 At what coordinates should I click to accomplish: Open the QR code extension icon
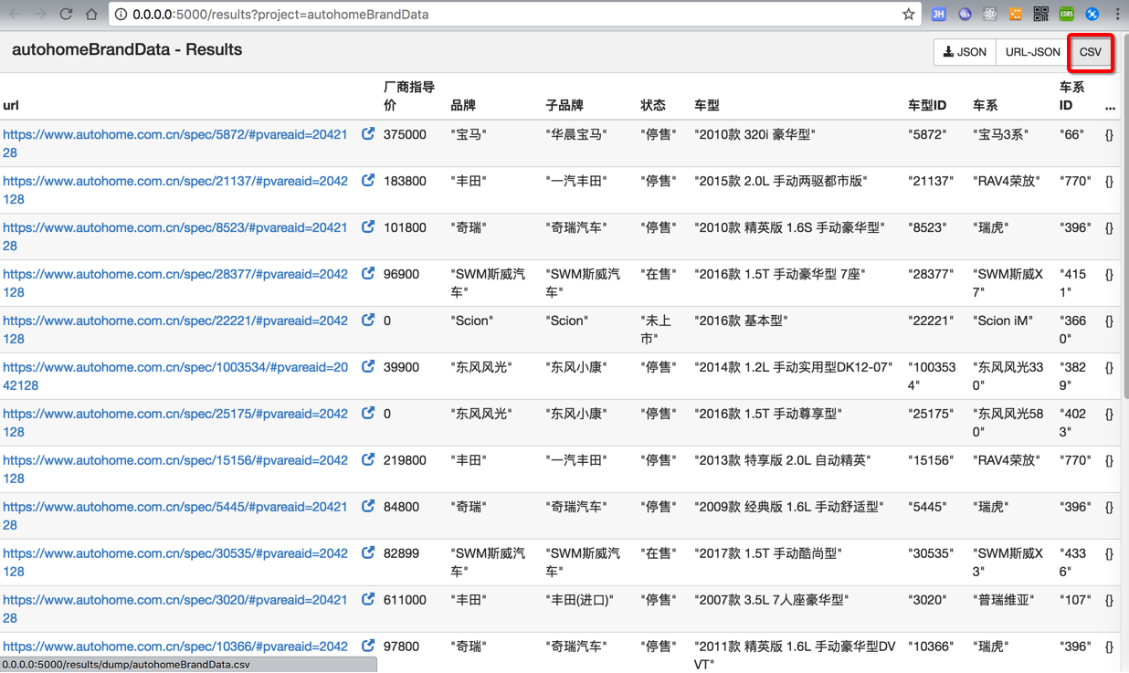point(1041,15)
